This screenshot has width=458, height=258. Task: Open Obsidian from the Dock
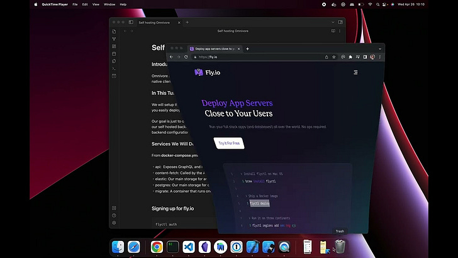(x=204, y=247)
